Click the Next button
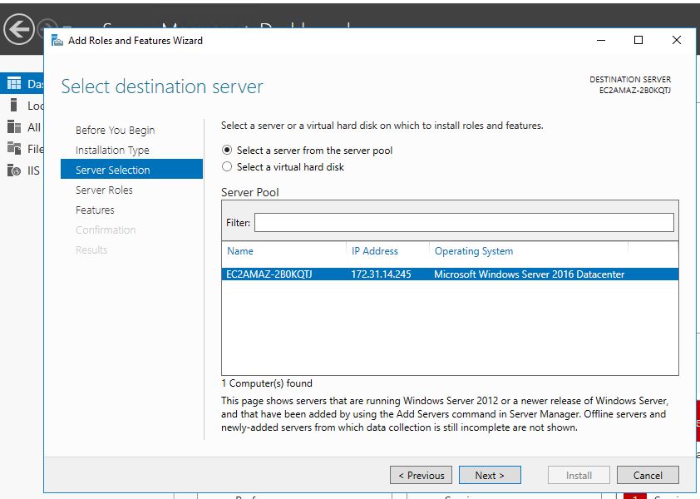 [x=490, y=475]
